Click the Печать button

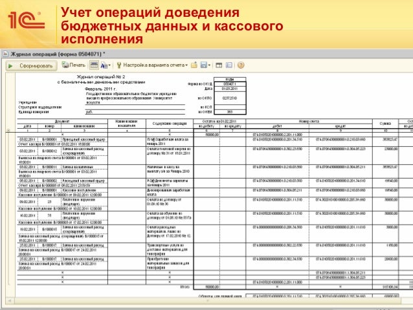pos(74,65)
